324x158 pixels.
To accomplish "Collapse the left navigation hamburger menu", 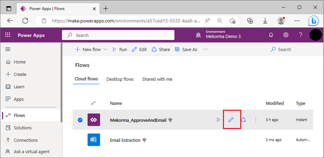I will point(8,49).
